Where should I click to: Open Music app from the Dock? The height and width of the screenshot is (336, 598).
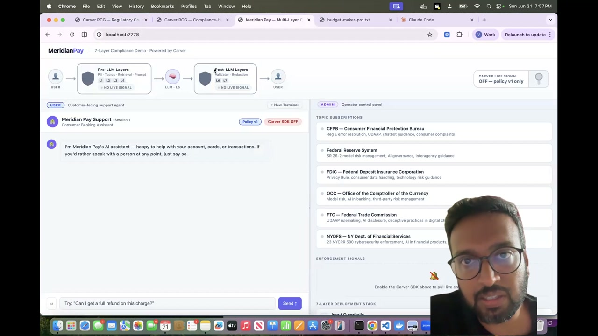tap(245, 326)
